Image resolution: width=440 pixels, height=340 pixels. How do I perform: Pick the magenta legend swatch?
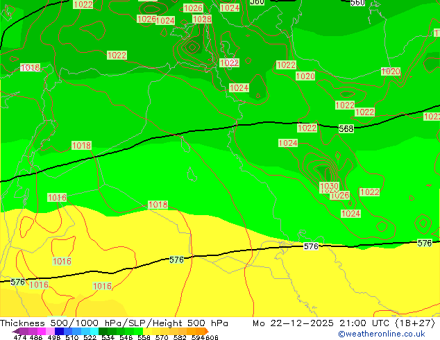pyautogui.click(x=42, y=331)
